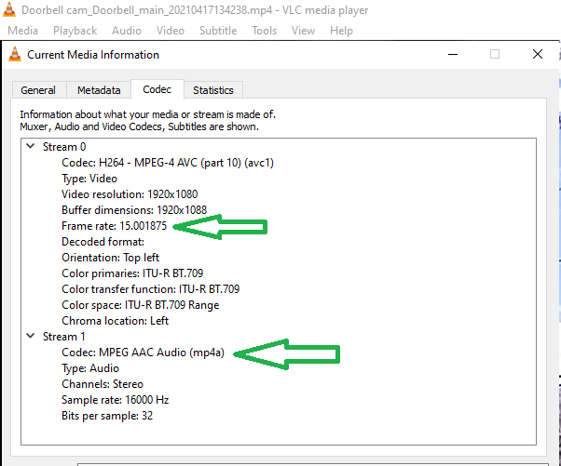Close the Current Media Information dialog
Image resolution: width=561 pixels, height=466 pixels.
tap(538, 54)
